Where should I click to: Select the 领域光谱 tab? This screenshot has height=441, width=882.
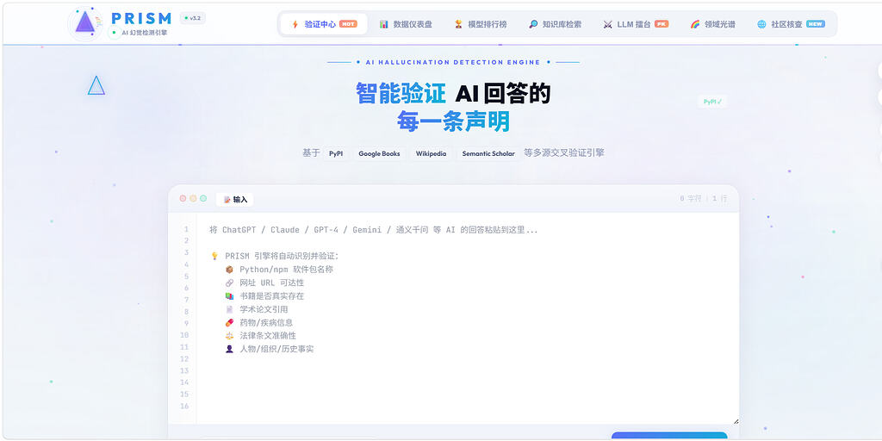pyautogui.click(x=712, y=24)
